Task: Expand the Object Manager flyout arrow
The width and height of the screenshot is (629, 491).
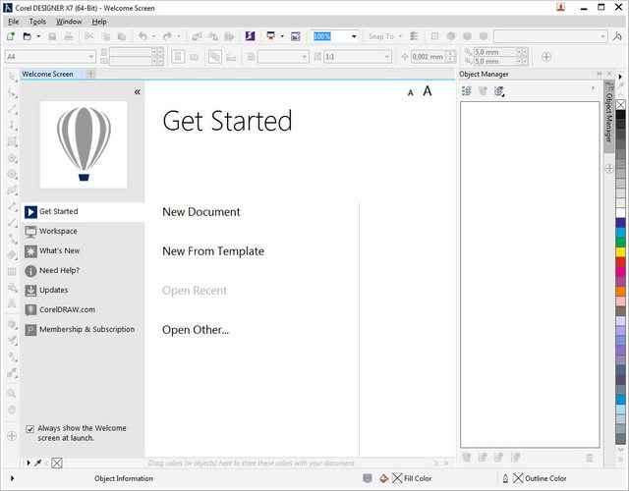Action: pyautogui.click(x=592, y=88)
